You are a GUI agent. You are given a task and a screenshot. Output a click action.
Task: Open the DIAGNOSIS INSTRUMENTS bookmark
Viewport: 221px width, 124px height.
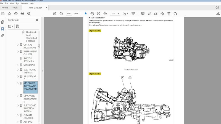(x=30, y=99)
